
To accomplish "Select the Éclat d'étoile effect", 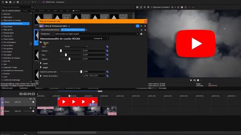I will pos(8,27).
